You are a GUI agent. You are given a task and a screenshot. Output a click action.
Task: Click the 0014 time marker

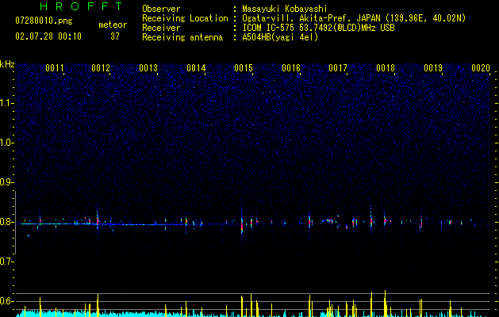[x=196, y=68]
